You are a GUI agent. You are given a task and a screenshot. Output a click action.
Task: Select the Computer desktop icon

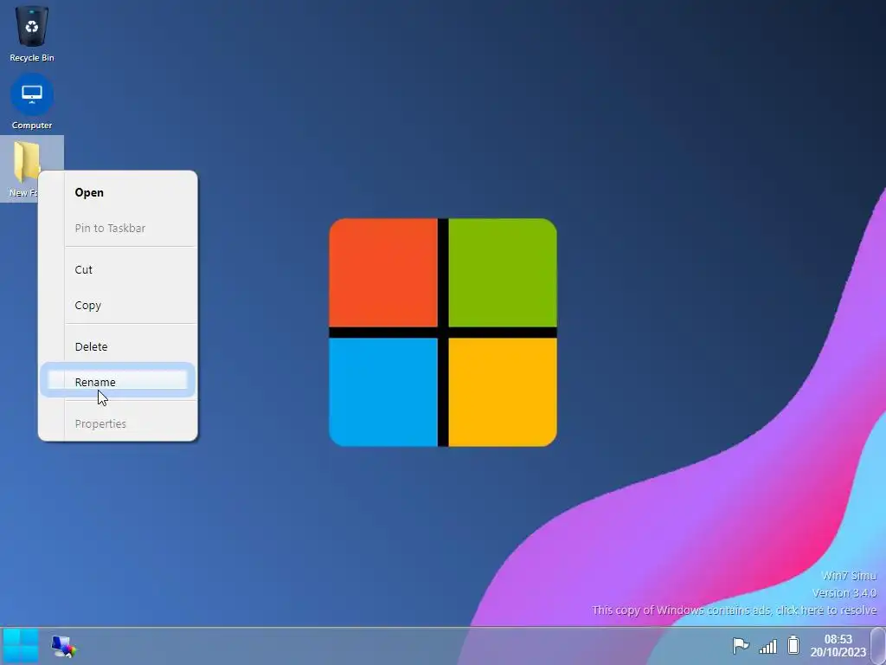[x=32, y=102]
